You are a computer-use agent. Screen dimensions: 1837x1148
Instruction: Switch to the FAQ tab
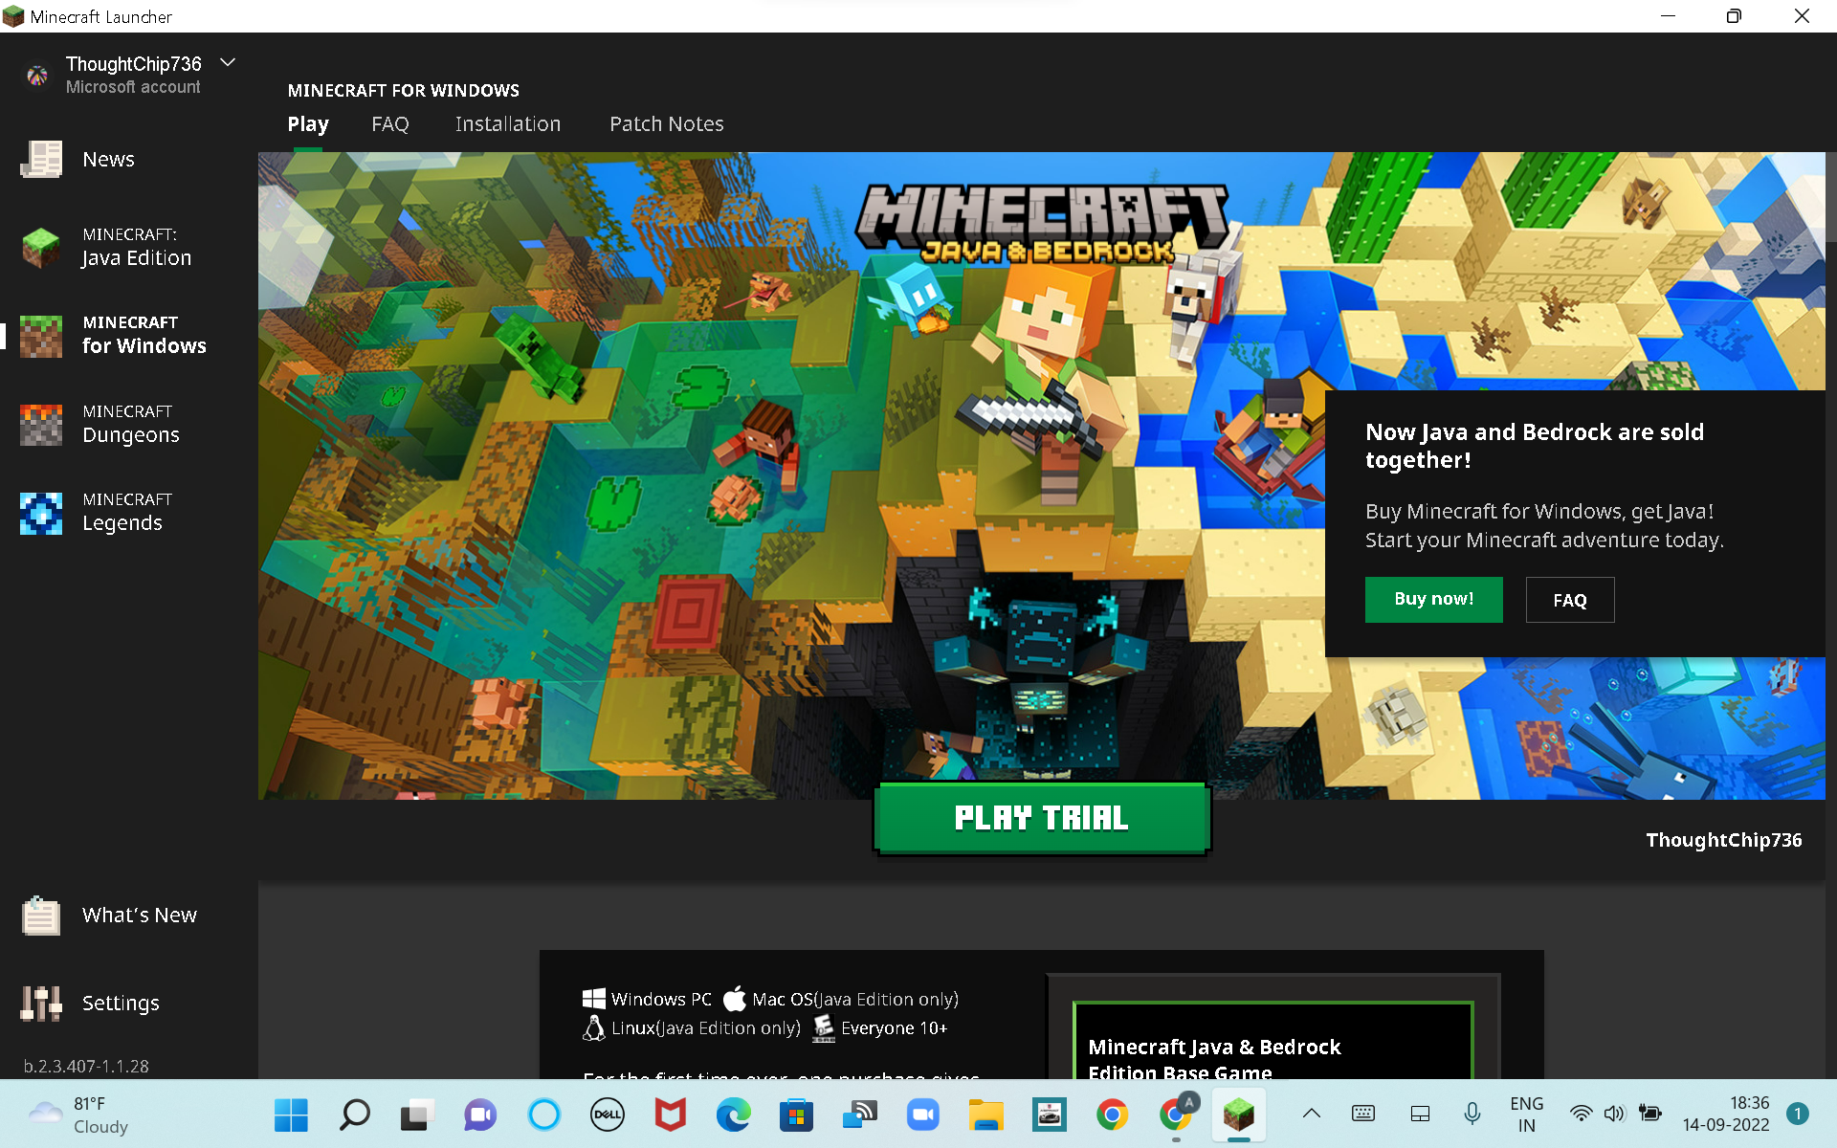pos(390,124)
